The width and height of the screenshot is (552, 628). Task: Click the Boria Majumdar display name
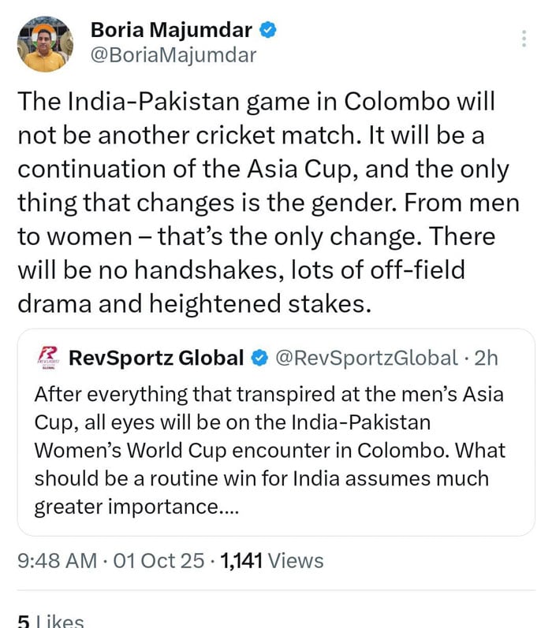[172, 31]
